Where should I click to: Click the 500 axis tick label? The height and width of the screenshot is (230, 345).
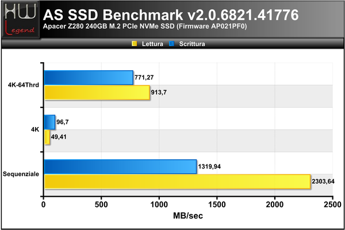click(101, 205)
